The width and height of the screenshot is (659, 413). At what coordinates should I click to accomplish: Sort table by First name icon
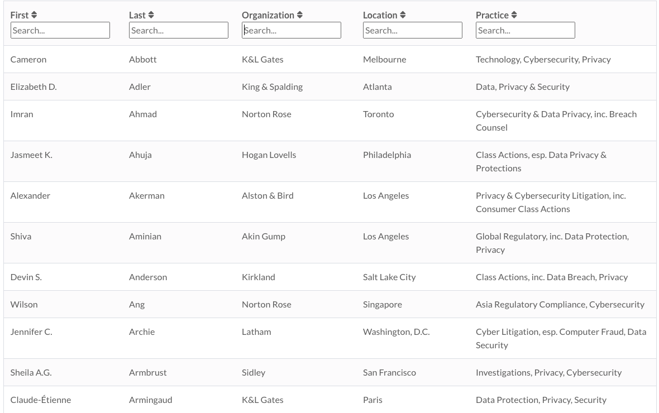(x=34, y=15)
